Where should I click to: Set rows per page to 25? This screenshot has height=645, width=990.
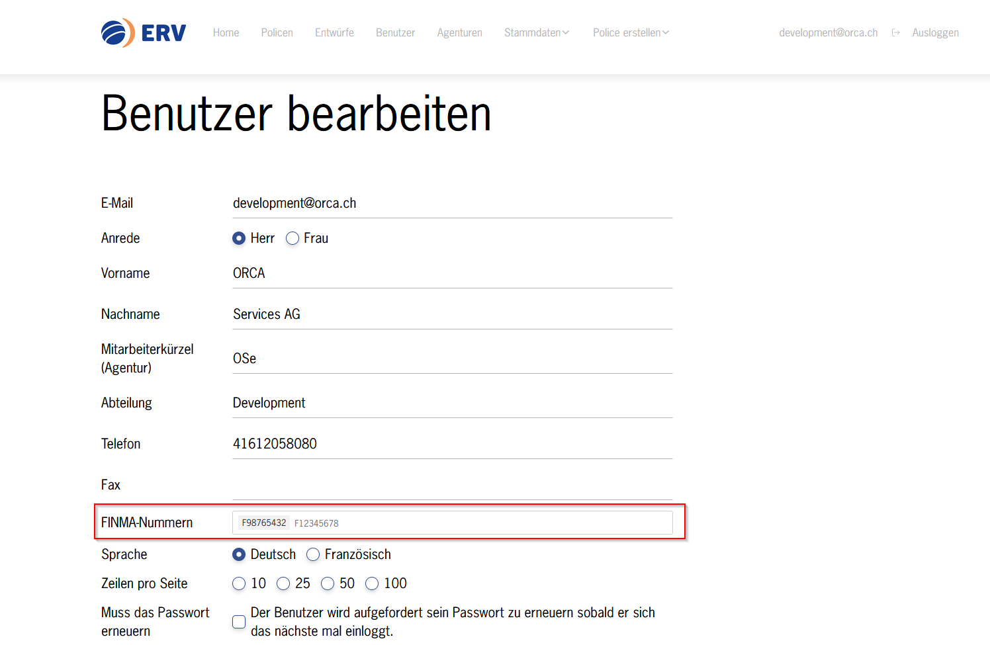point(283,583)
